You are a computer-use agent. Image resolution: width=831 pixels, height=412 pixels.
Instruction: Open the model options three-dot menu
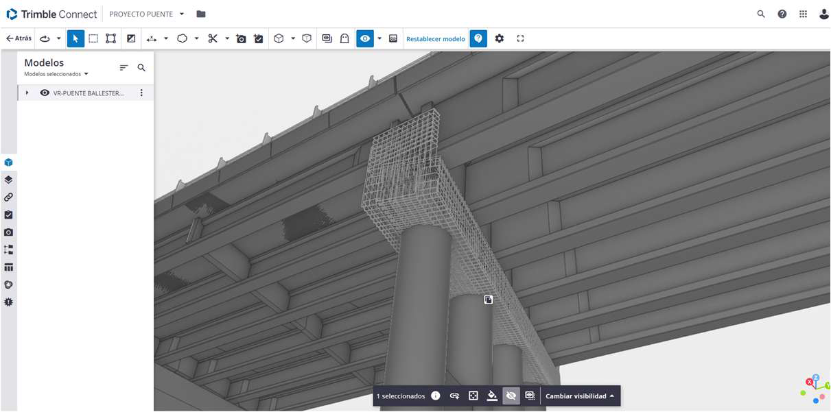coord(141,93)
